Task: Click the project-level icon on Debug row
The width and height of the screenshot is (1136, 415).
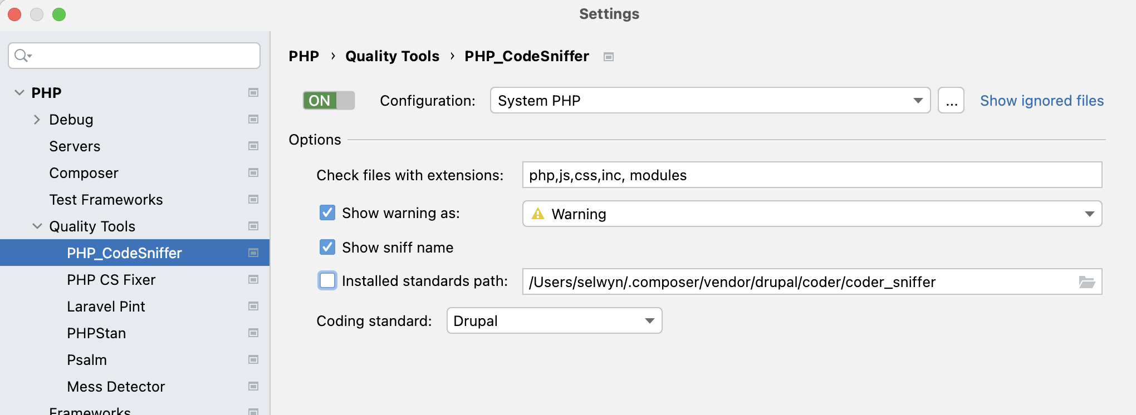Action: tap(253, 119)
